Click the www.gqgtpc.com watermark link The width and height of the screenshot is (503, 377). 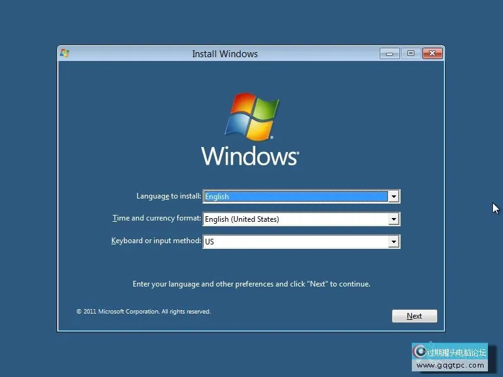(x=451, y=365)
